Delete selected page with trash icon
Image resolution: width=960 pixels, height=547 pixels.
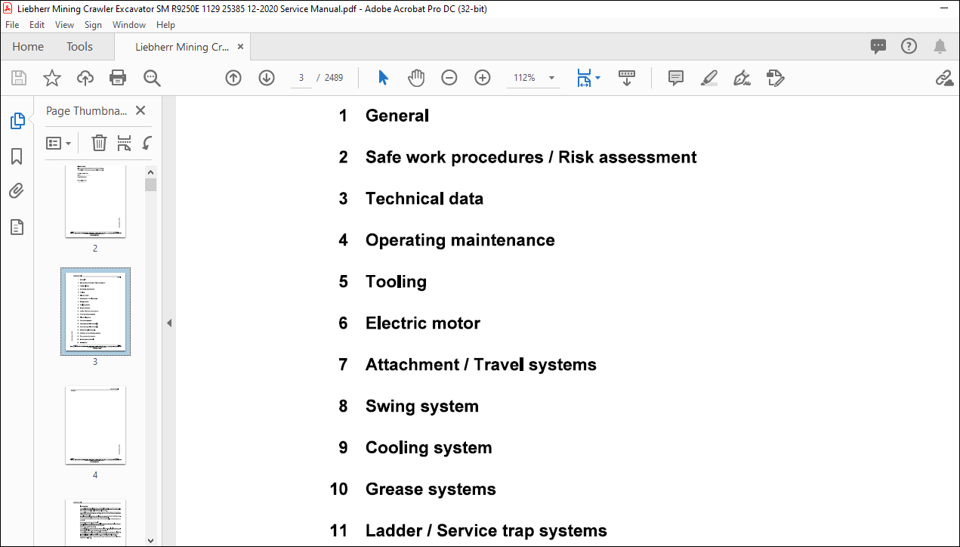99,143
